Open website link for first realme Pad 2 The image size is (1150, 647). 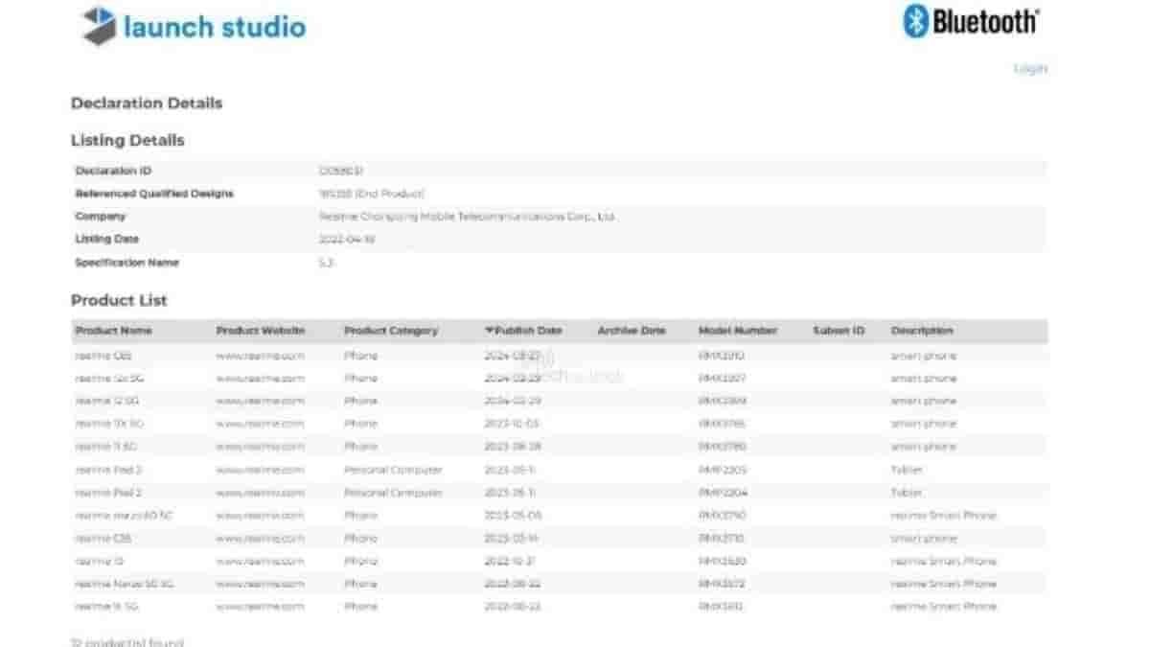[x=260, y=470]
